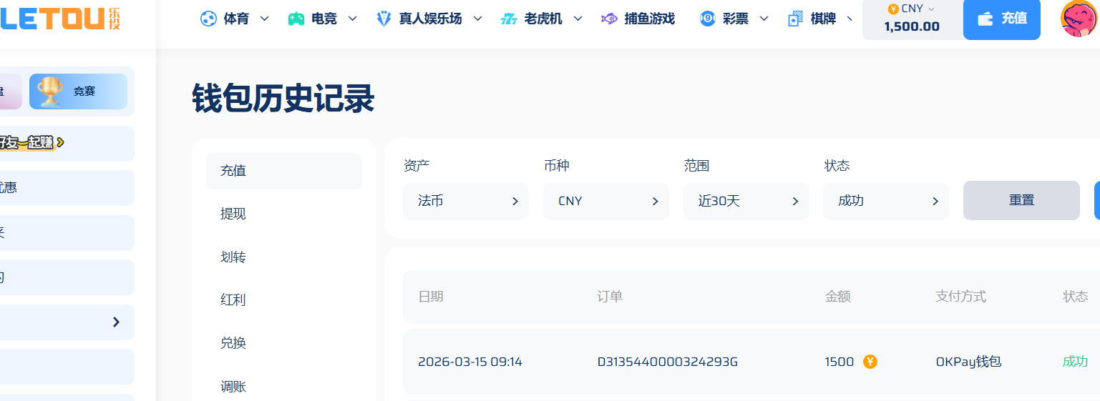Open the 红利 history tab

(x=233, y=300)
